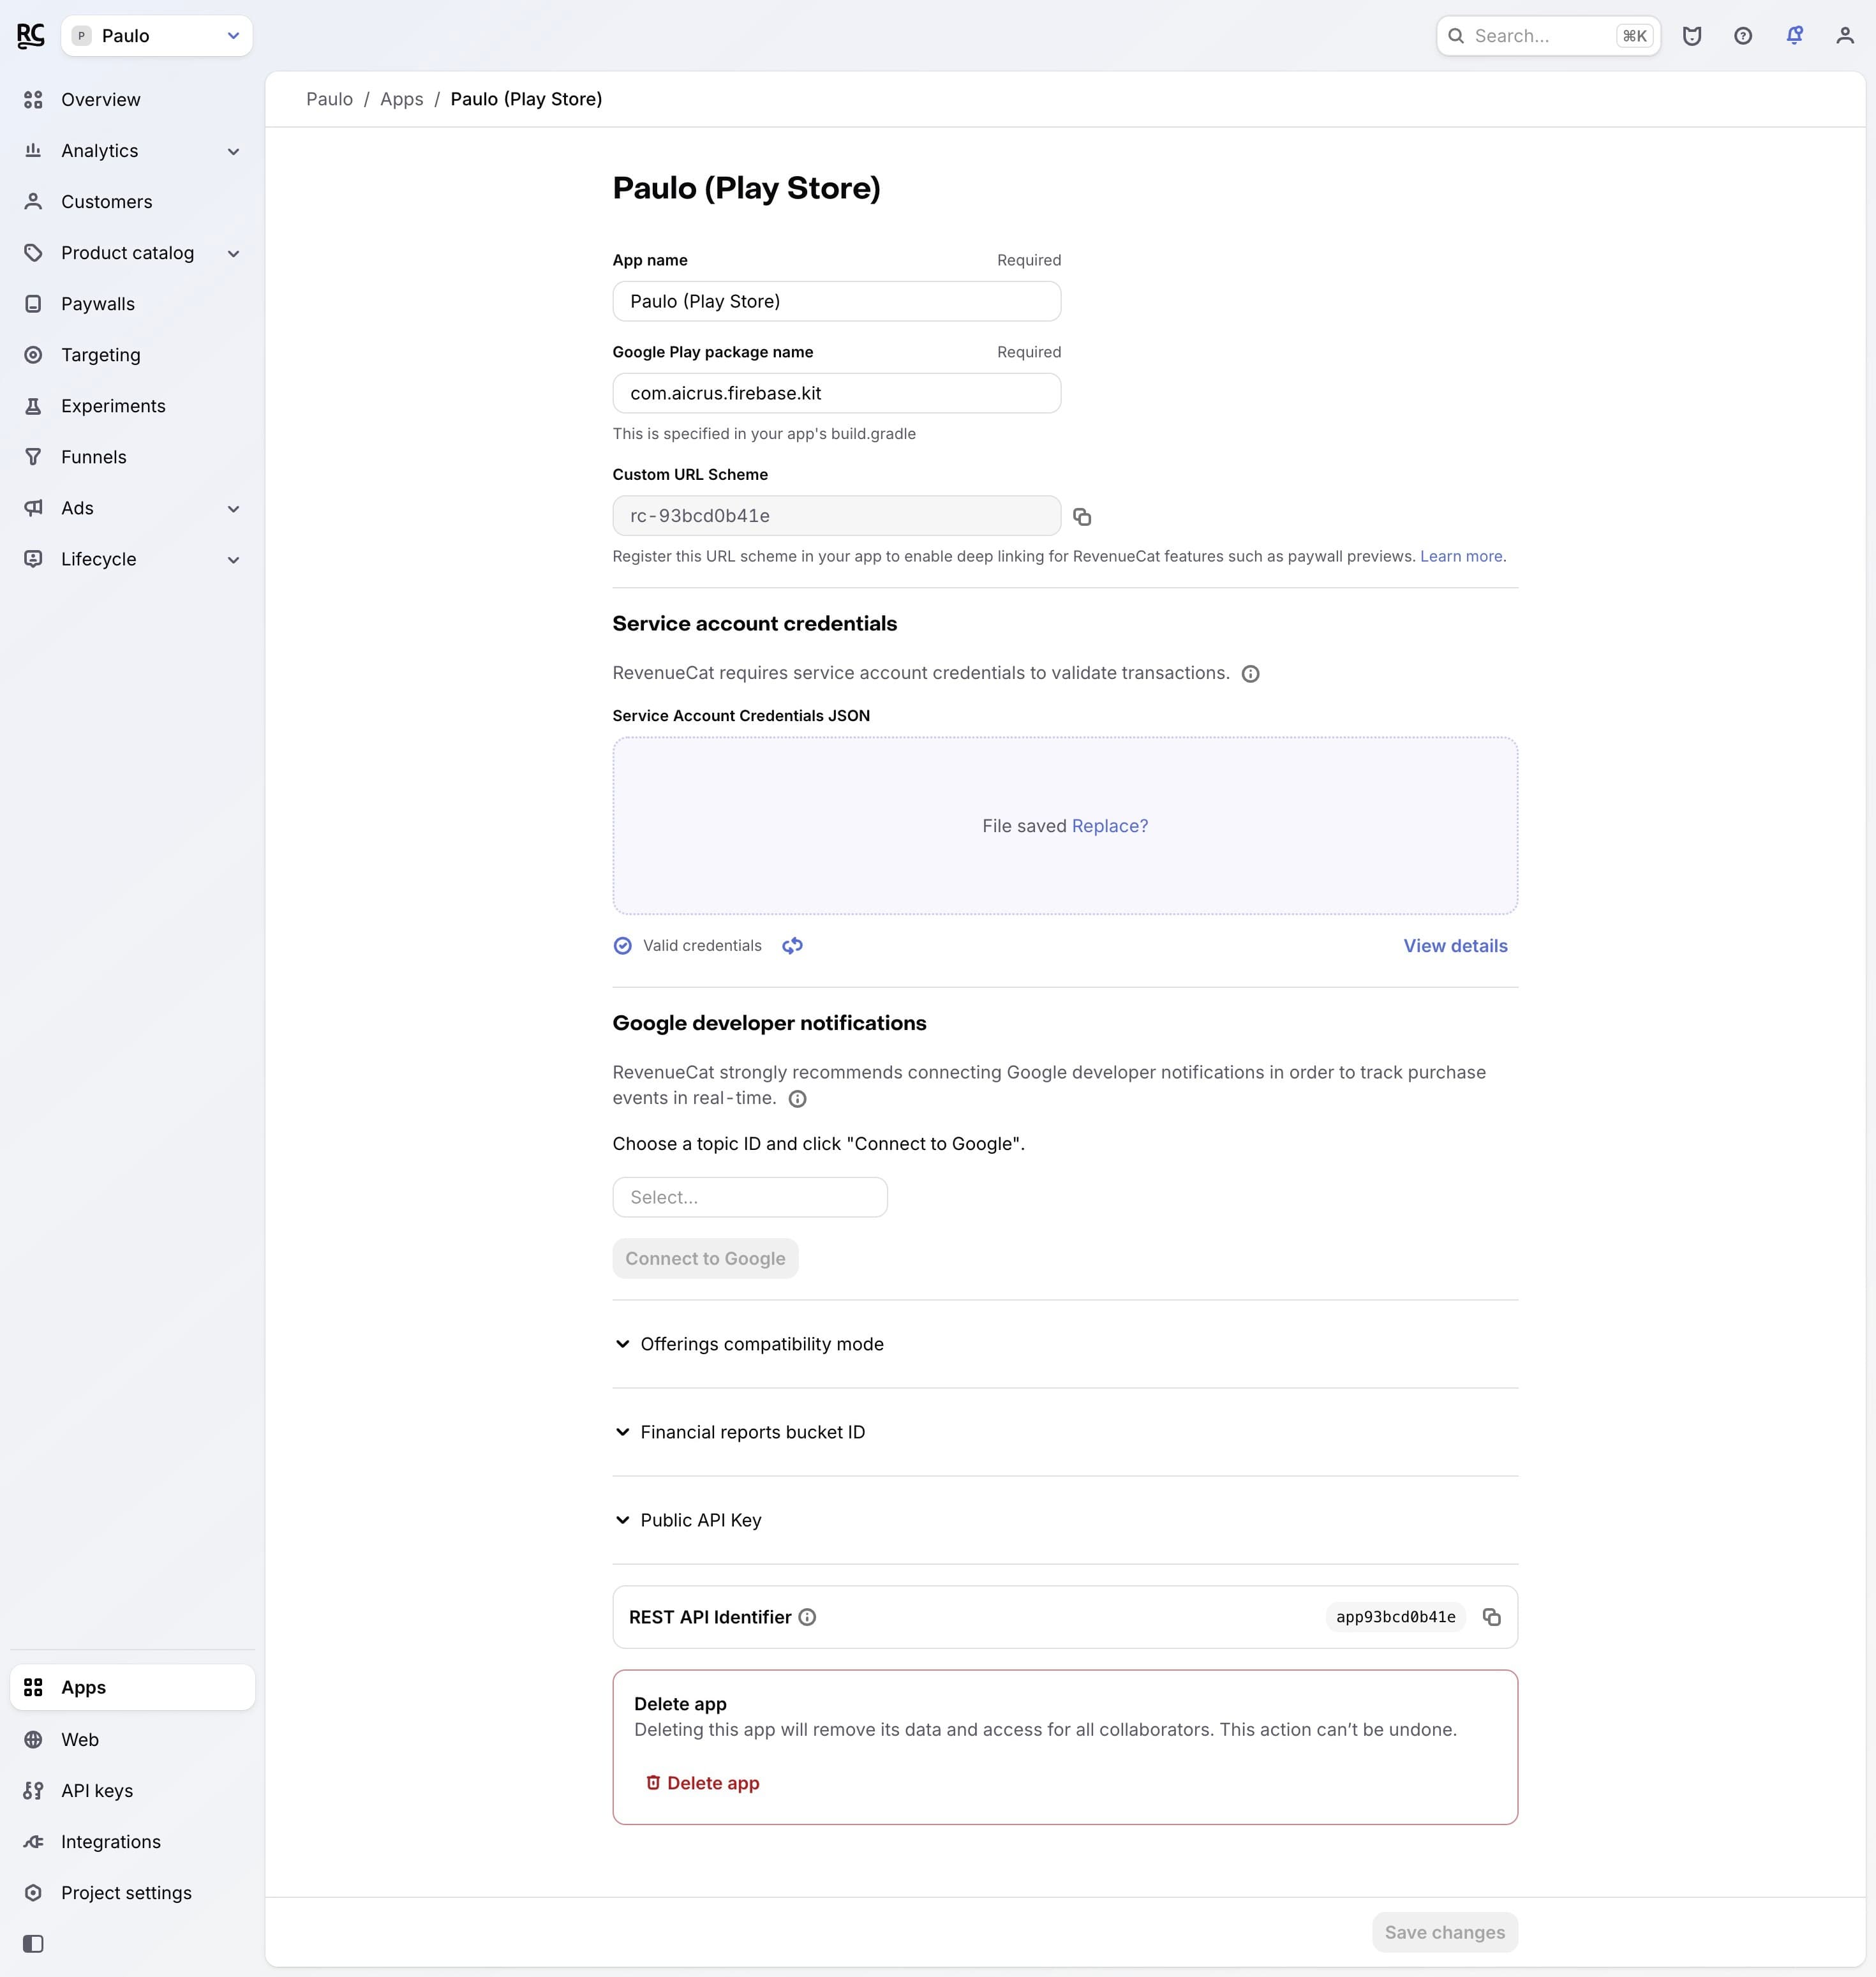
Task: Expand the Ads sidebar chevron
Action: 233,509
